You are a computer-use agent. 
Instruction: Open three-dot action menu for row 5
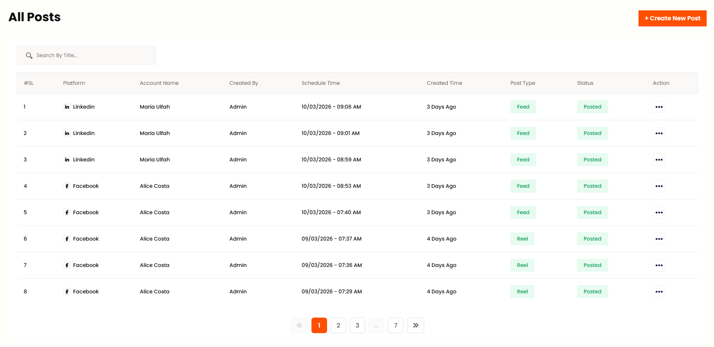(x=658, y=212)
